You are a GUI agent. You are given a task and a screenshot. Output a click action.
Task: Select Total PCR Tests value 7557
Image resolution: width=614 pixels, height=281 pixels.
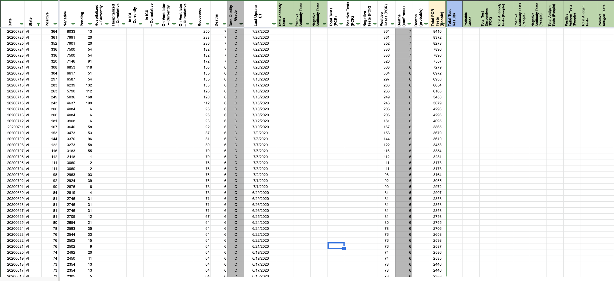click(437, 61)
